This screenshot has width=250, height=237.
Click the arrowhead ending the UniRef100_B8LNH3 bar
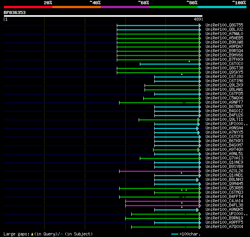[x=198, y=180]
